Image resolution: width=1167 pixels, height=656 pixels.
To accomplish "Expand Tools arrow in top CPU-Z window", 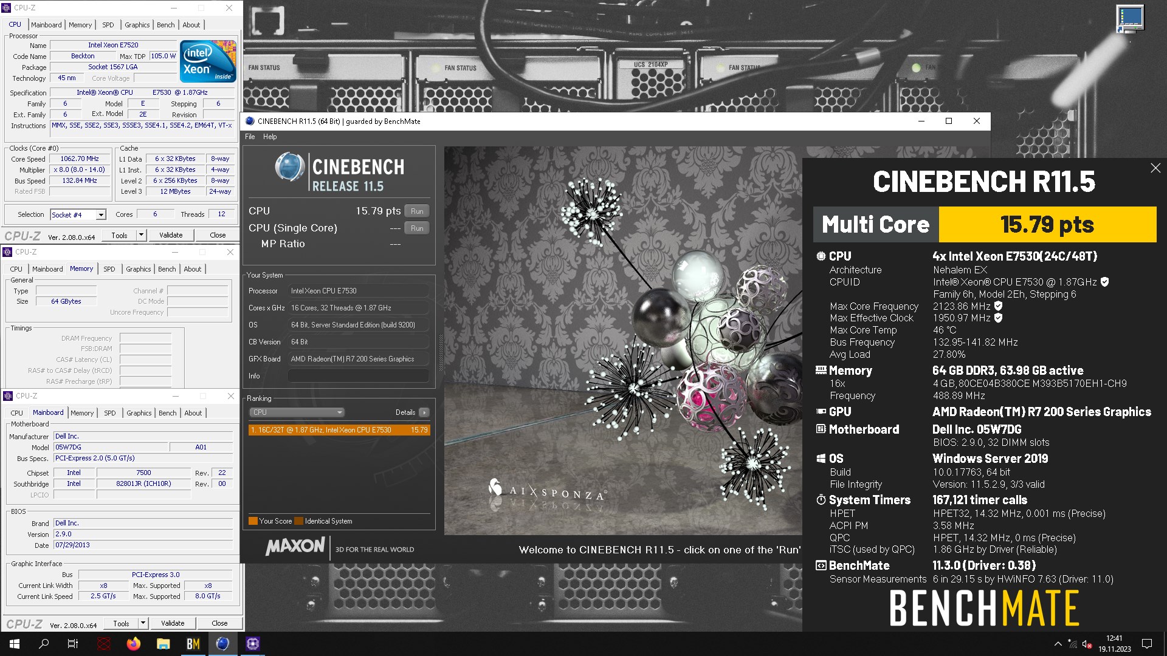I will pyautogui.click(x=142, y=235).
